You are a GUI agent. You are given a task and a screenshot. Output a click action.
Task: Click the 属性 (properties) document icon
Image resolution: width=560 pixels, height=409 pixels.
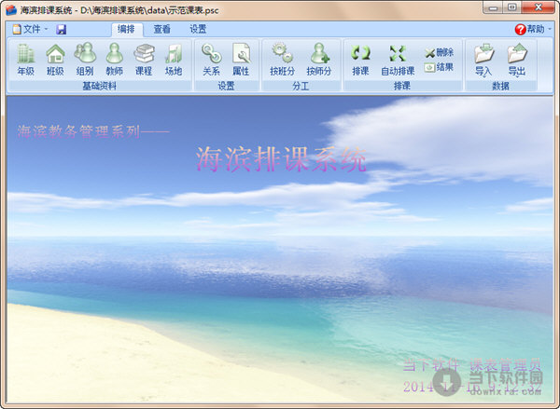pos(241,60)
